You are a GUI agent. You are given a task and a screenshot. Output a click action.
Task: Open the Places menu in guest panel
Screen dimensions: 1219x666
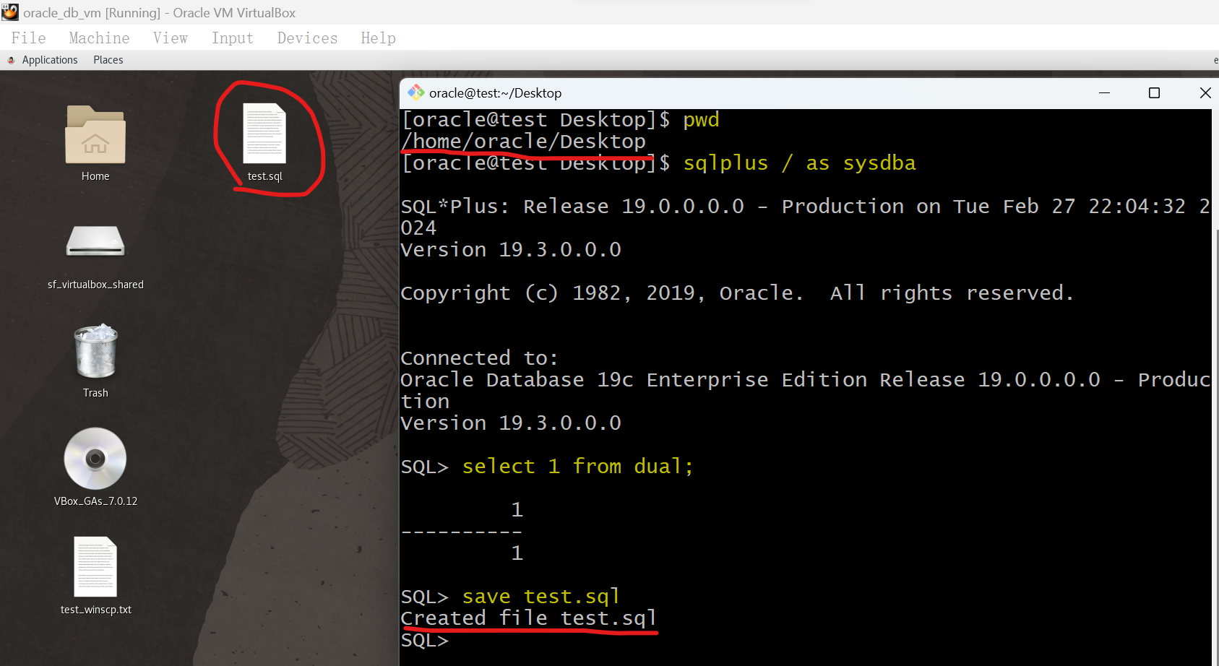pyautogui.click(x=108, y=60)
